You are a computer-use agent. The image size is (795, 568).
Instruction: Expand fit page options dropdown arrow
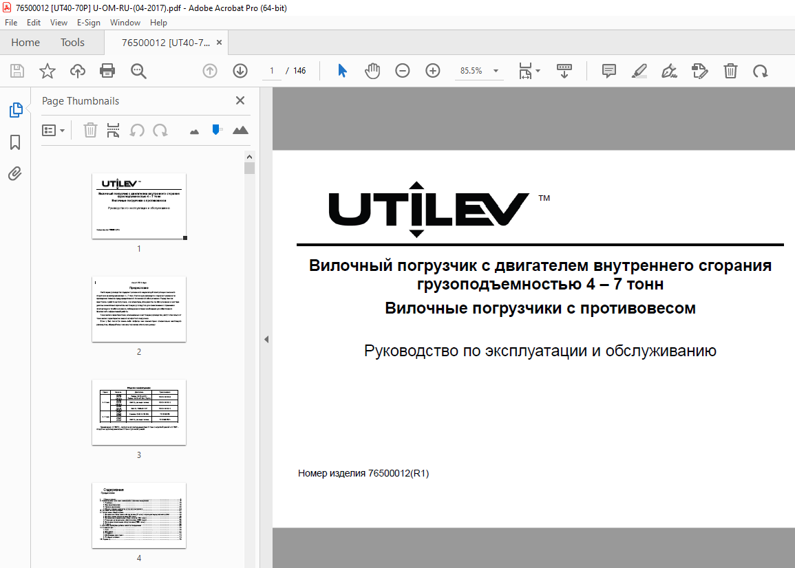click(x=538, y=71)
